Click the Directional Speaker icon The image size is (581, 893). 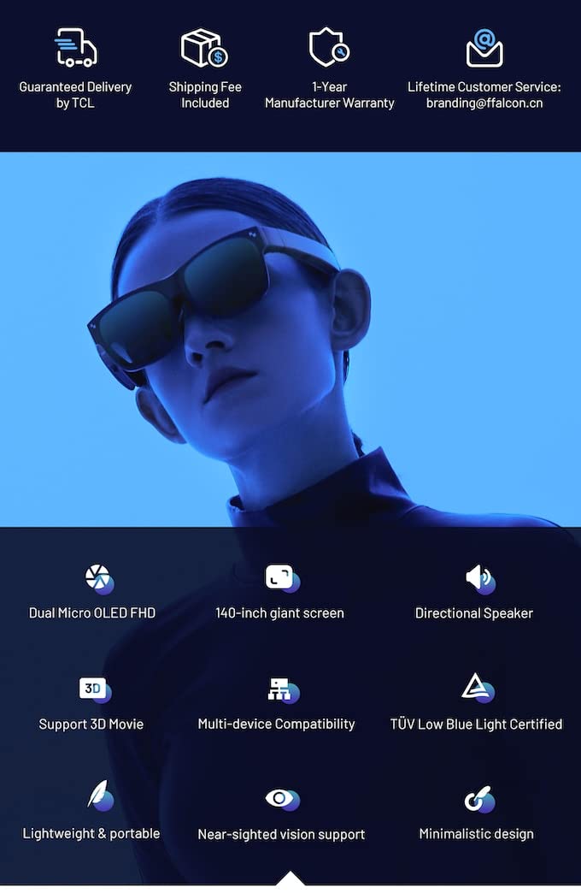coord(479,579)
